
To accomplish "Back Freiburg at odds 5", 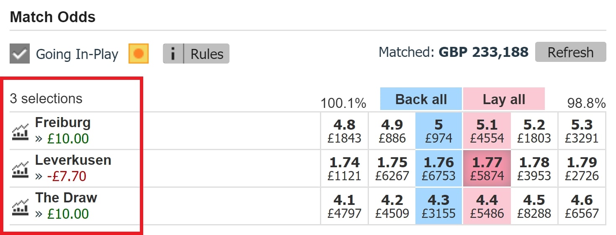I will click(438, 130).
